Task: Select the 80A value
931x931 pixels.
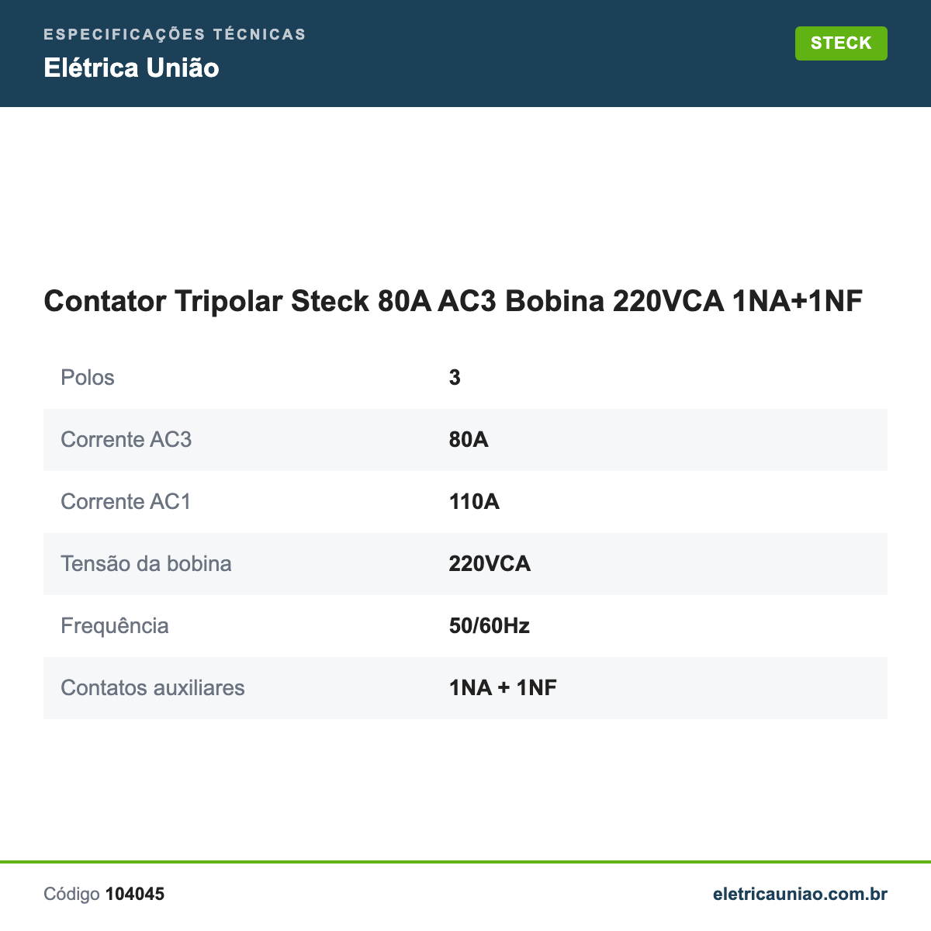Action: click(x=469, y=440)
